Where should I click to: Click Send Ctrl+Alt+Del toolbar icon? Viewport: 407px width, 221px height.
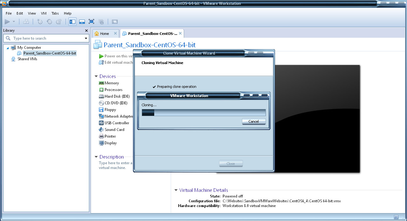point(26,22)
